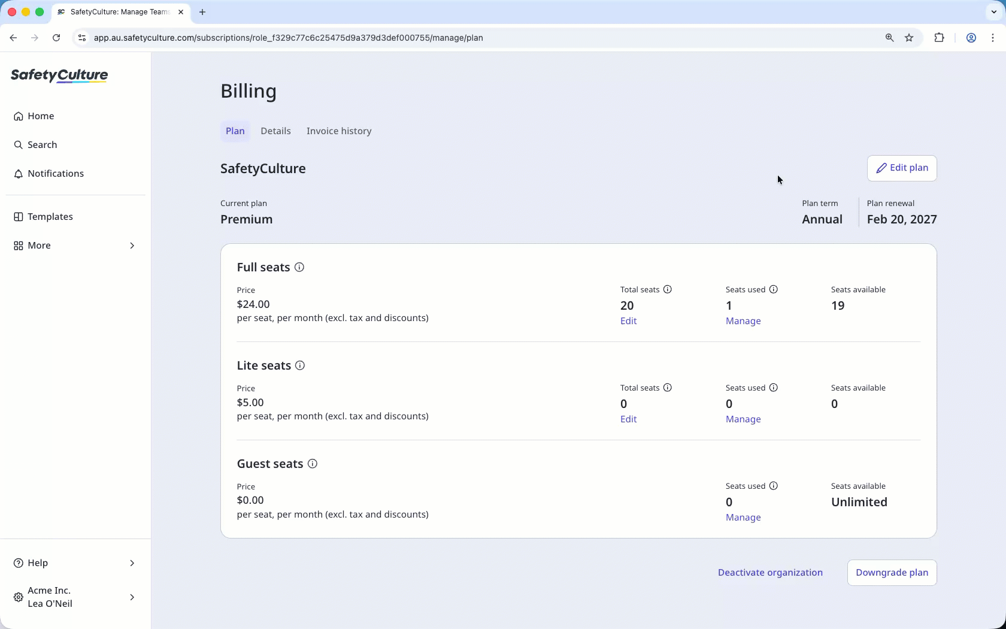Click the Annual plan term value
1006x629 pixels.
tap(822, 219)
